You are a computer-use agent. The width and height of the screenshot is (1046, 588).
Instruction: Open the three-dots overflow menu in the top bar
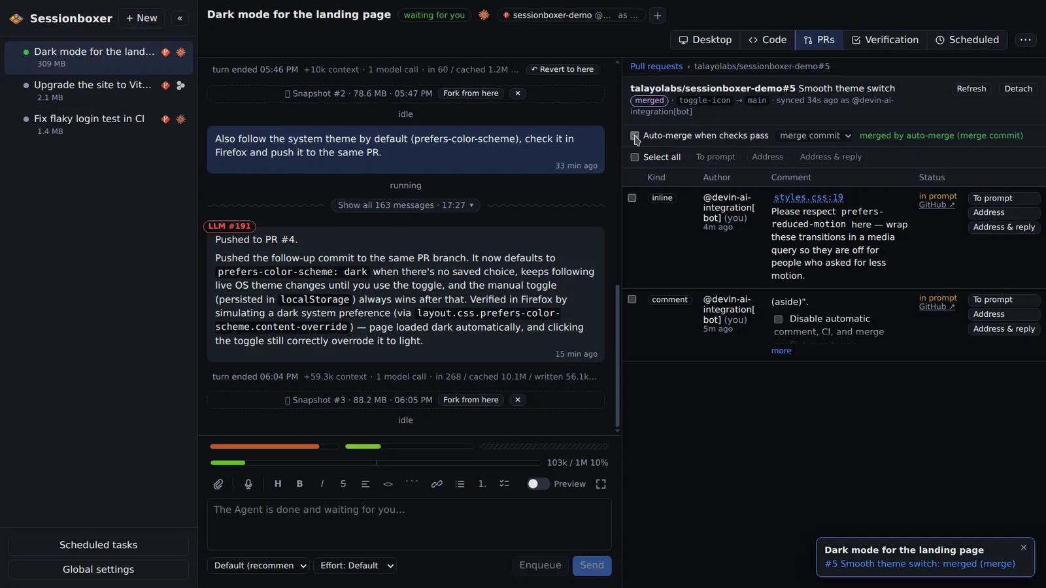click(1026, 40)
